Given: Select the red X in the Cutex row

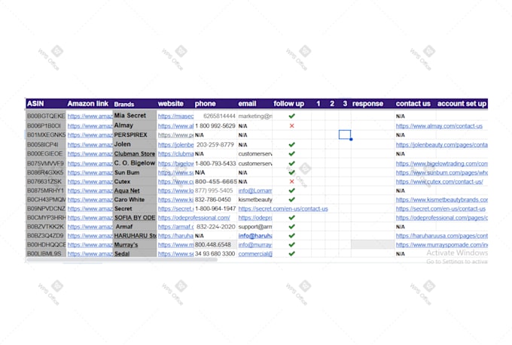Looking at the screenshot, I should pyautogui.click(x=292, y=182).
